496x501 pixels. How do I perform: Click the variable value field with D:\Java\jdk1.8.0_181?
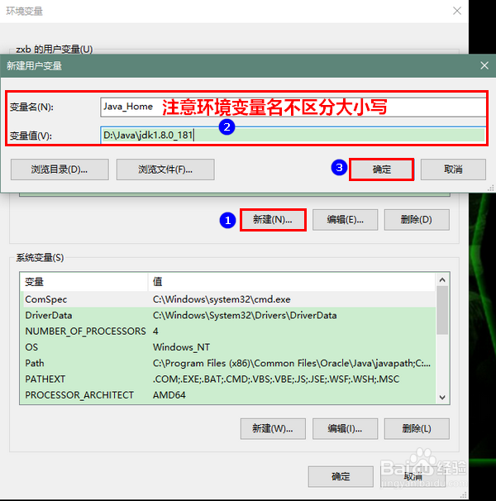[x=293, y=135]
